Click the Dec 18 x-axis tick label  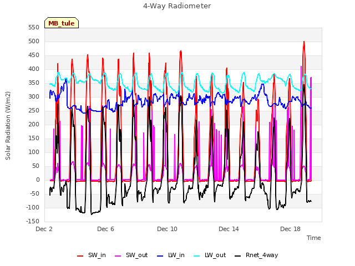tap(290, 229)
